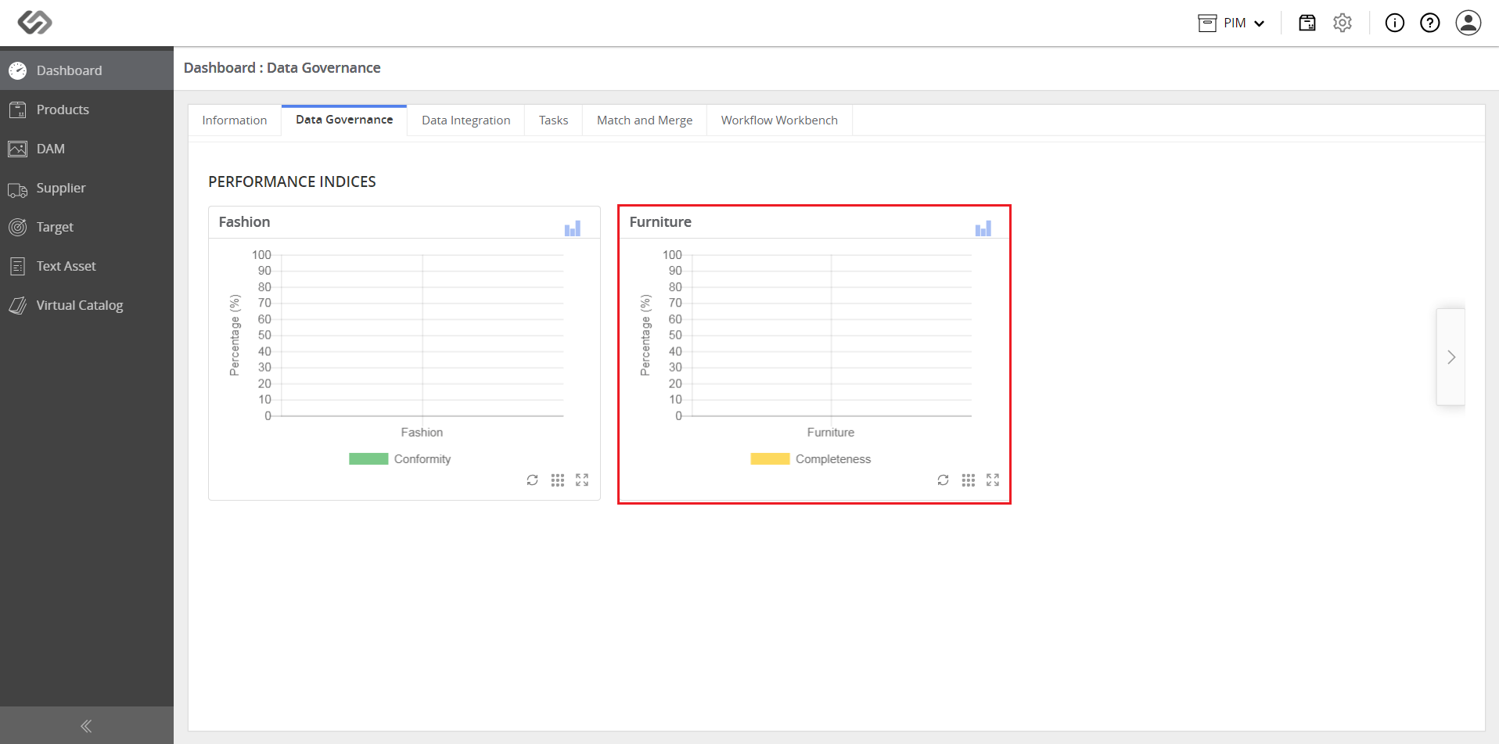The height and width of the screenshot is (744, 1499).
Task: Open Text Asset in the sidebar
Action: pos(87,266)
